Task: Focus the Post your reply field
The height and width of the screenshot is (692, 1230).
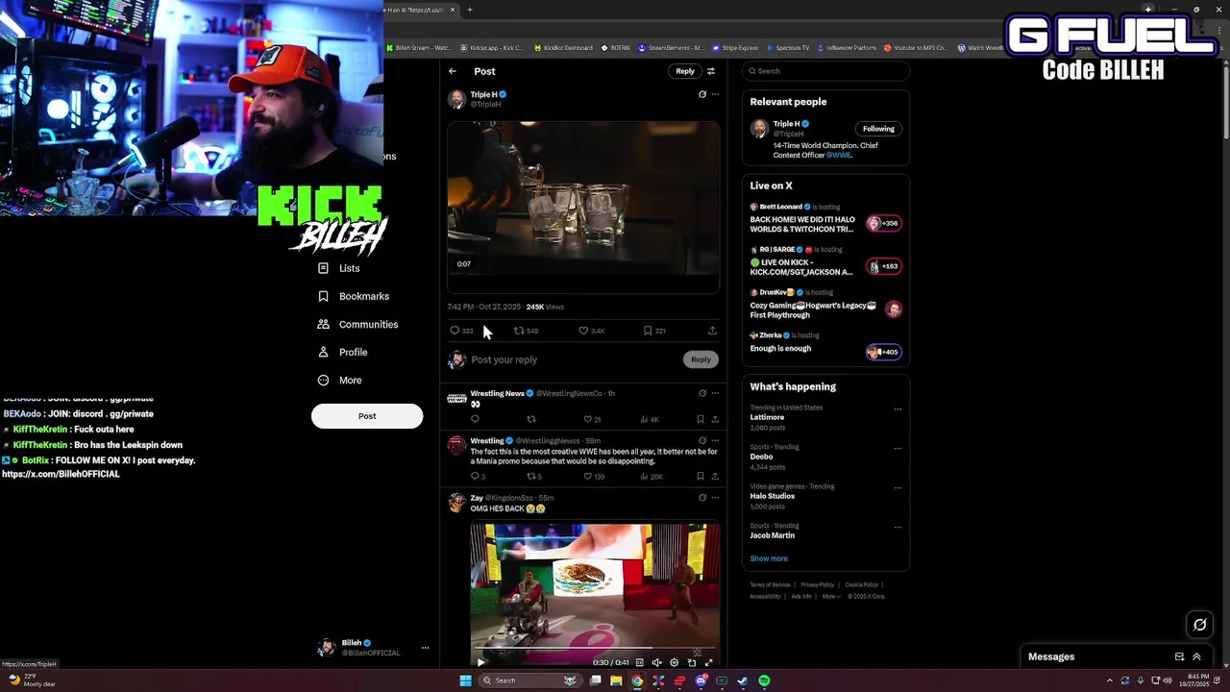Action: click(x=575, y=359)
